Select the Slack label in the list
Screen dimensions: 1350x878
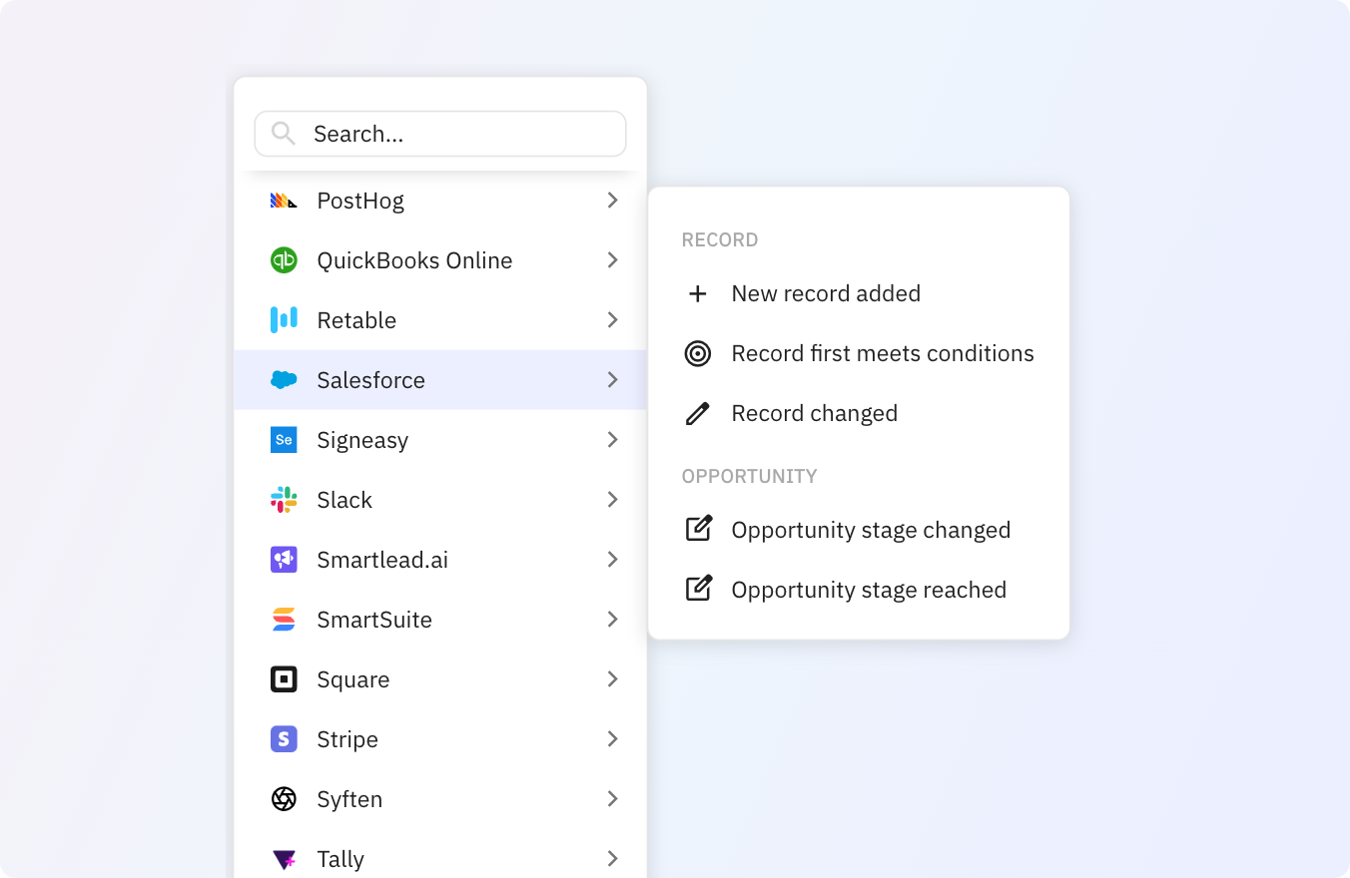point(344,500)
